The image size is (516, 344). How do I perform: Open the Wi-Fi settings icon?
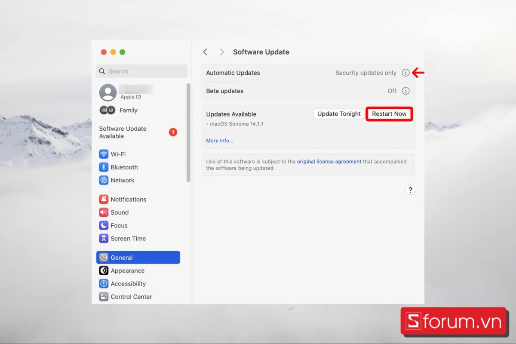(x=104, y=154)
